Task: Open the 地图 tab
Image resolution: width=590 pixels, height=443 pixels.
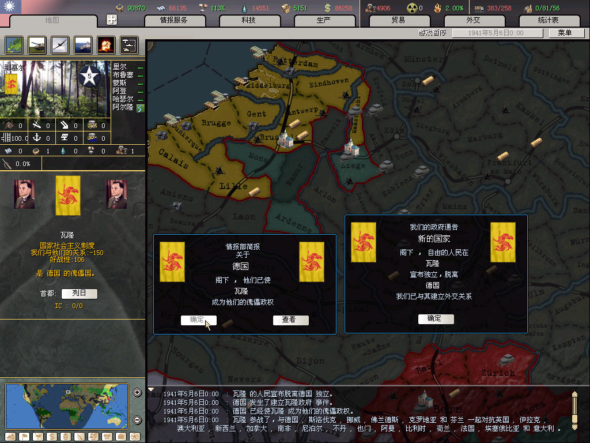Action: [52, 20]
